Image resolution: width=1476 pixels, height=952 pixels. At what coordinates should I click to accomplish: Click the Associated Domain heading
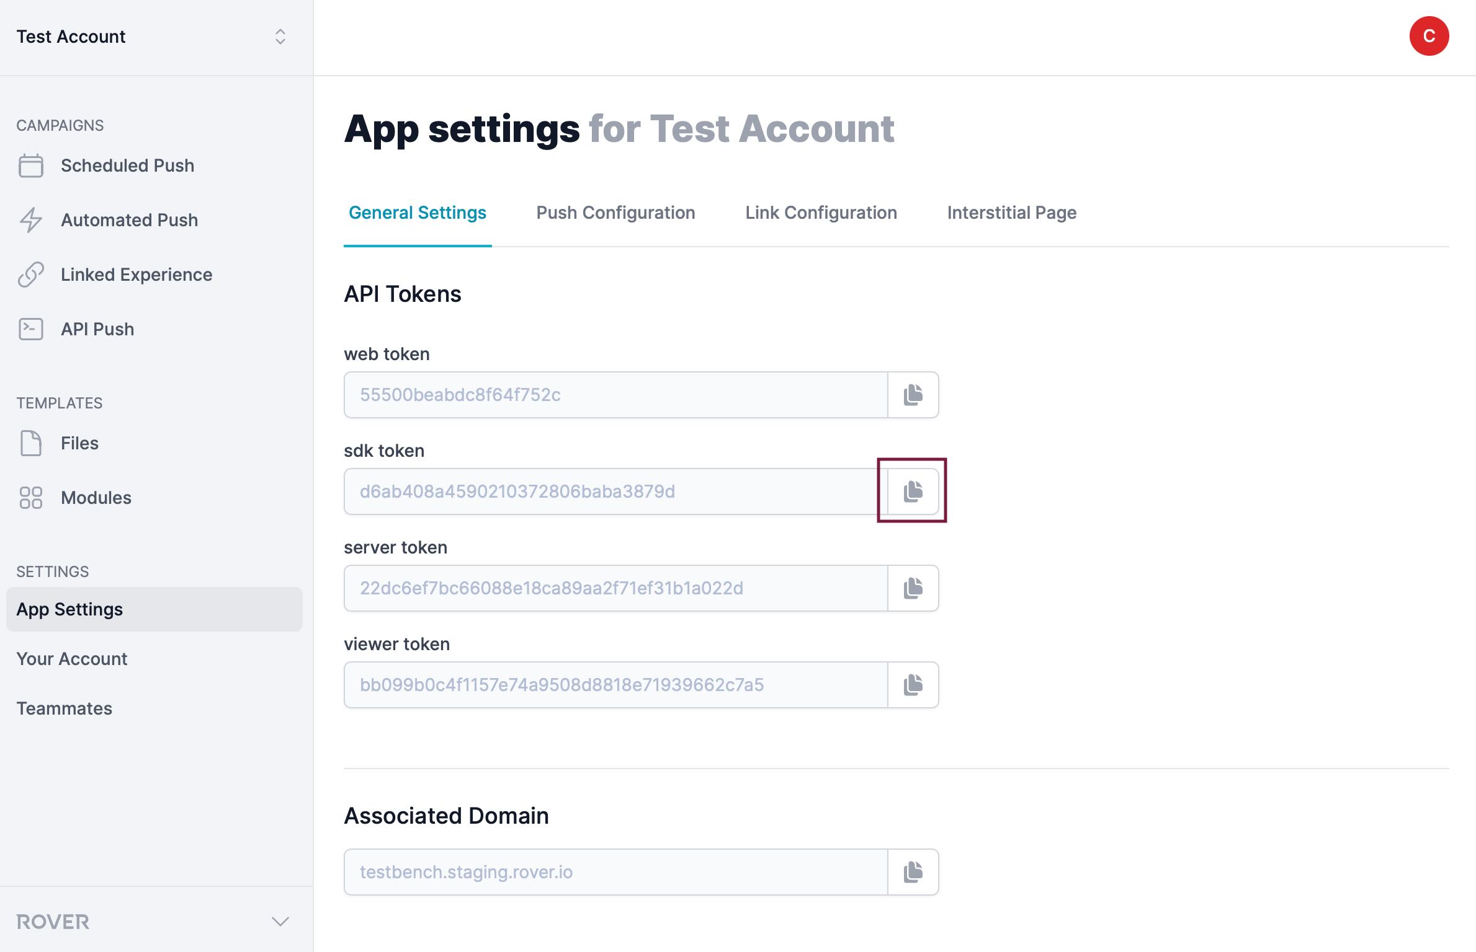(x=447, y=816)
